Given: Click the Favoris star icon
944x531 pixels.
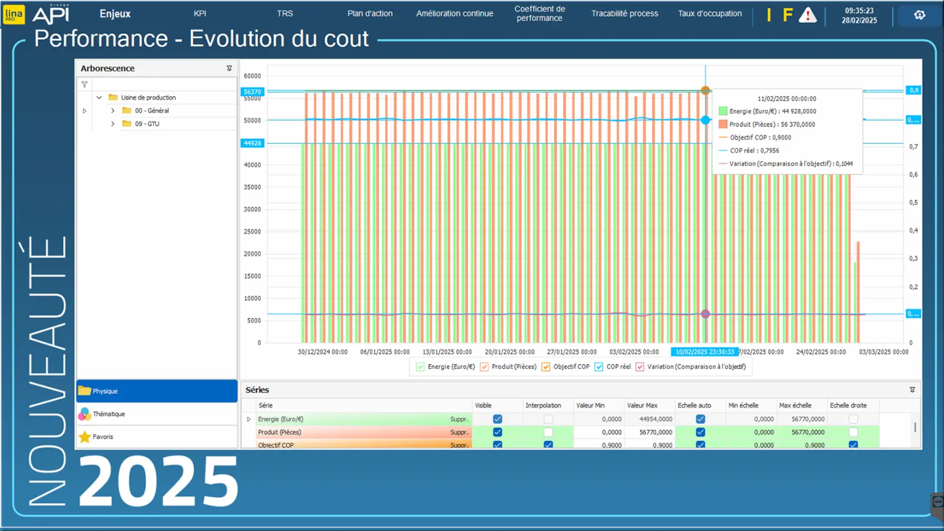Looking at the screenshot, I should point(85,437).
